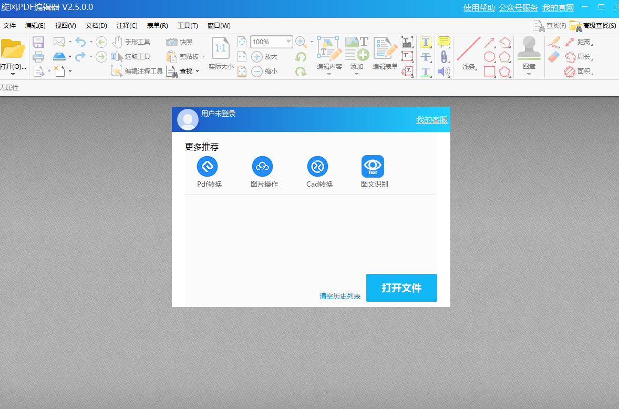619x409 pixels.
Task: Clear history via 清空历史列表 link
Action: 339,296
